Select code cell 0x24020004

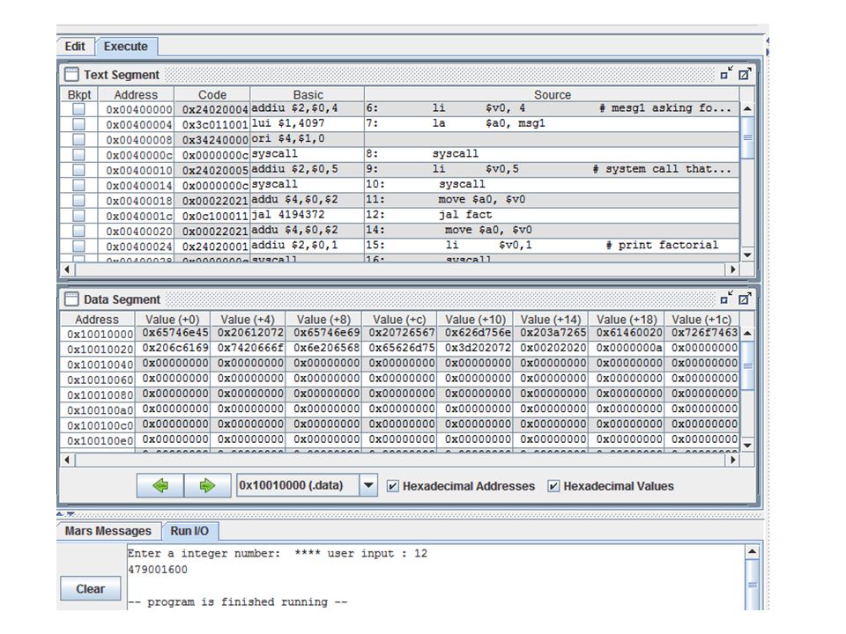point(212,109)
